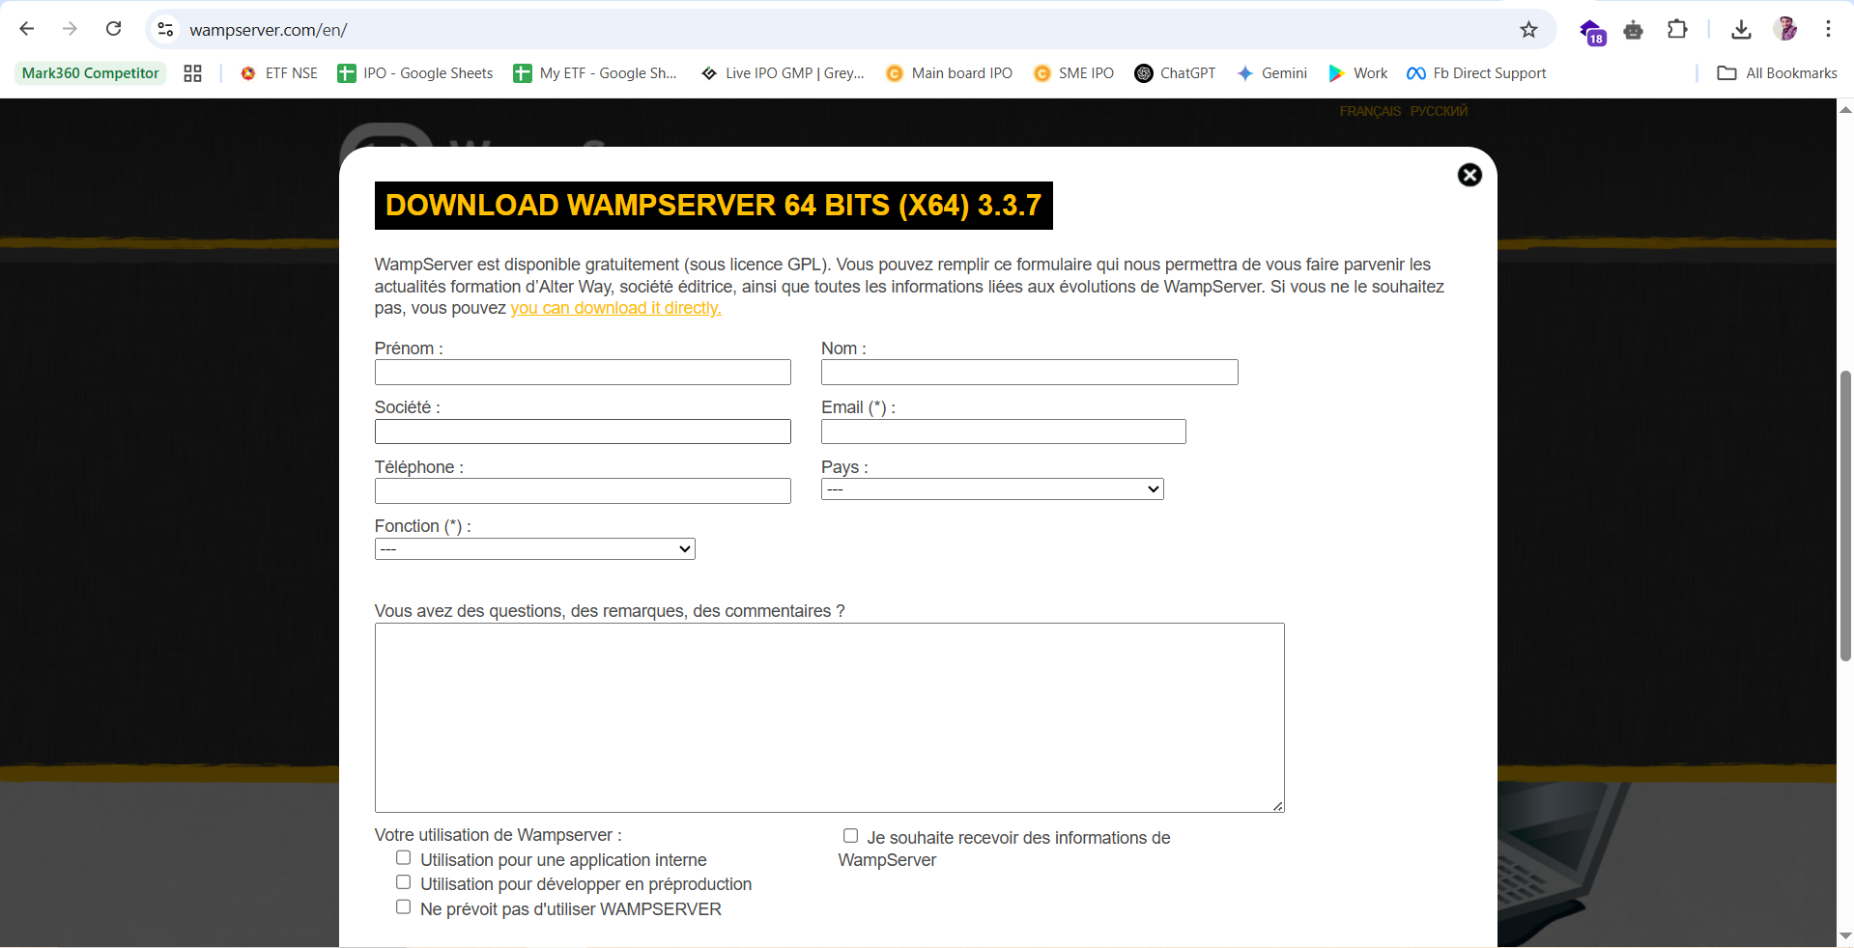This screenshot has height=948, width=1854.
Task: Open the Fonction dropdown
Action: (534, 549)
